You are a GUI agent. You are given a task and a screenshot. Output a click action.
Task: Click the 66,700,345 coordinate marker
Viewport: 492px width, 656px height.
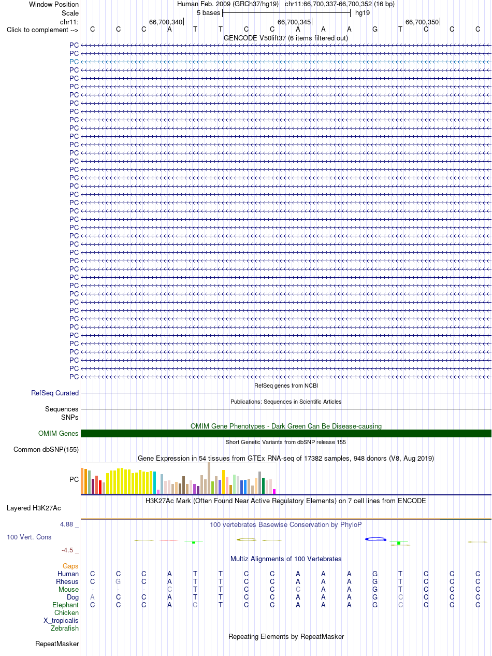tap(294, 22)
